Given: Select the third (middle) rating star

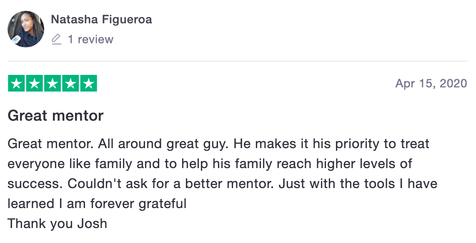Looking at the screenshot, I should 53,84.
